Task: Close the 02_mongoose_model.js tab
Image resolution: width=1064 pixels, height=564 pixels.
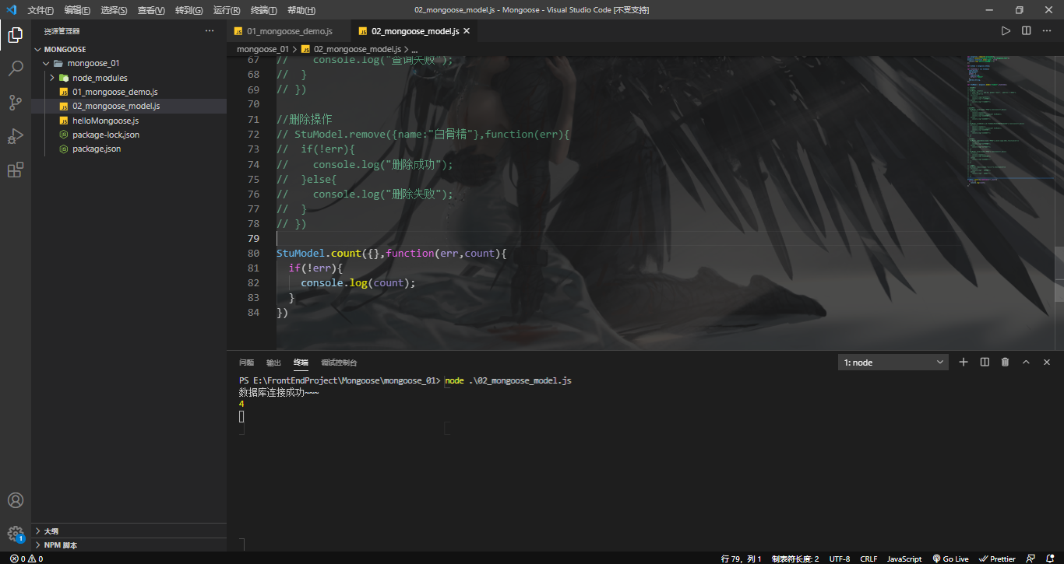Action: [467, 31]
